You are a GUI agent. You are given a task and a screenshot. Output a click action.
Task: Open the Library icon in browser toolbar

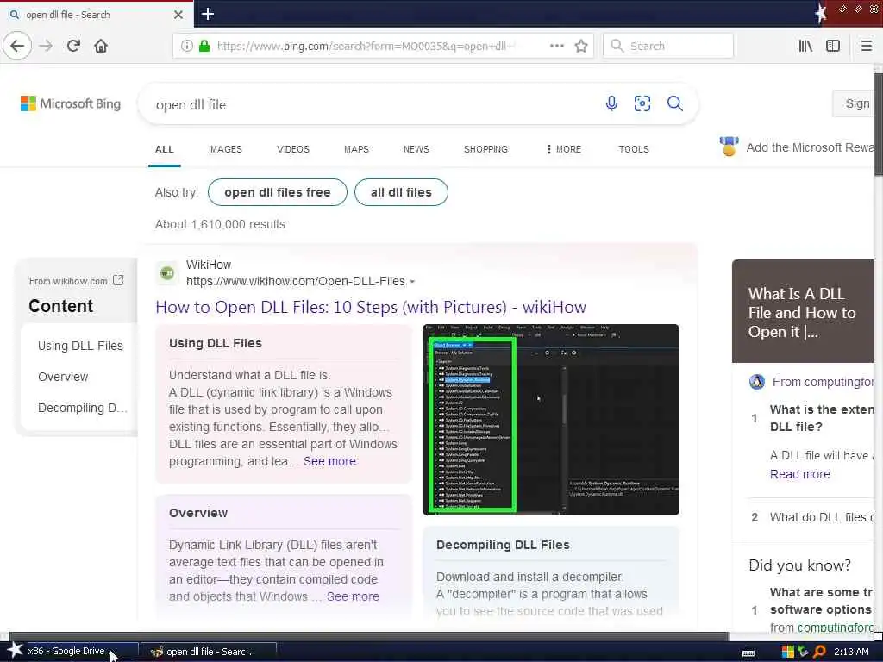(x=805, y=47)
